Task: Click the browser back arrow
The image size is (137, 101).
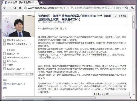Action: [5, 8]
